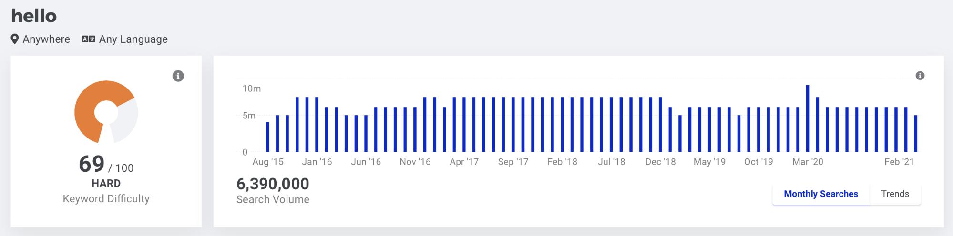Click the language icon beside Any Language

tap(88, 39)
